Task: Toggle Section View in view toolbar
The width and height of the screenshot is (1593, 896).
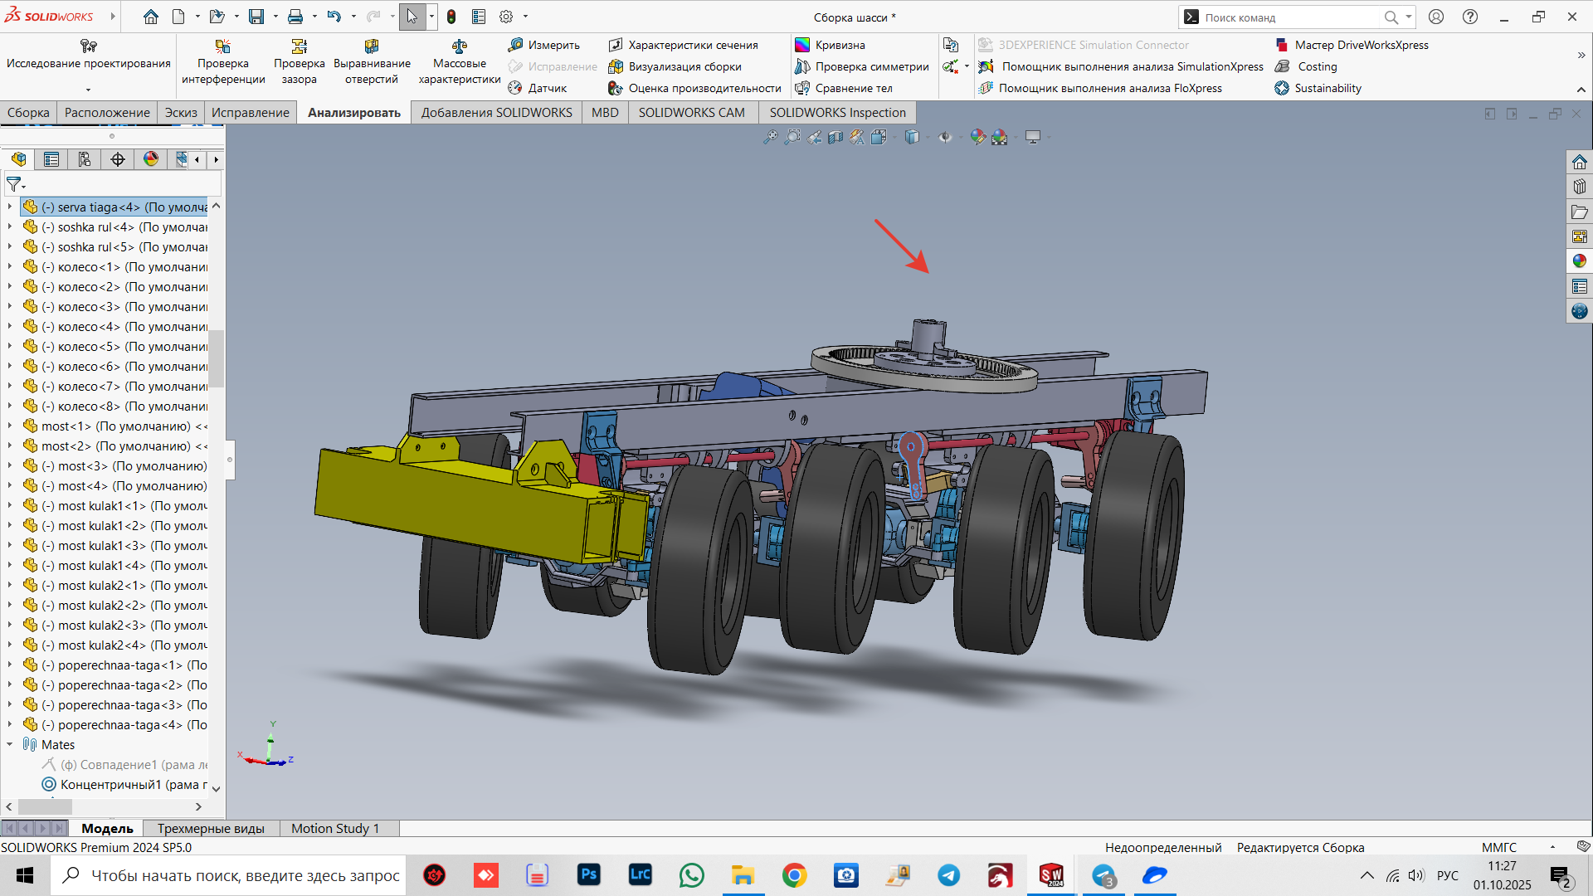Action: pyautogui.click(x=835, y=137)
